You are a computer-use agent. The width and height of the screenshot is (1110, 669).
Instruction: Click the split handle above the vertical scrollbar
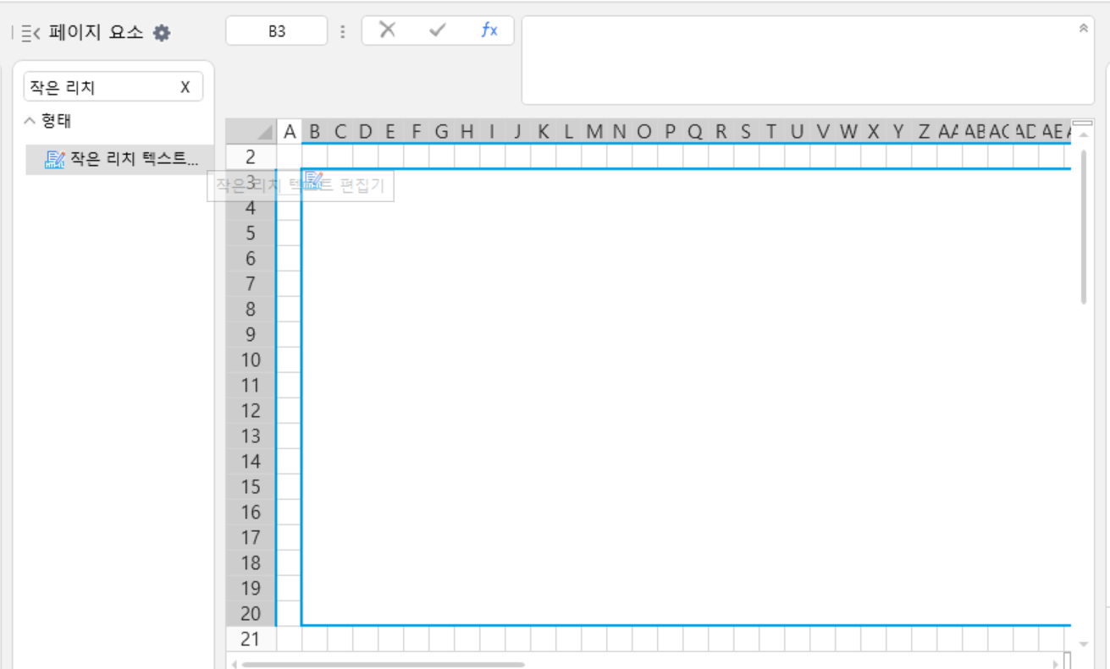(x=1083, y=123)
